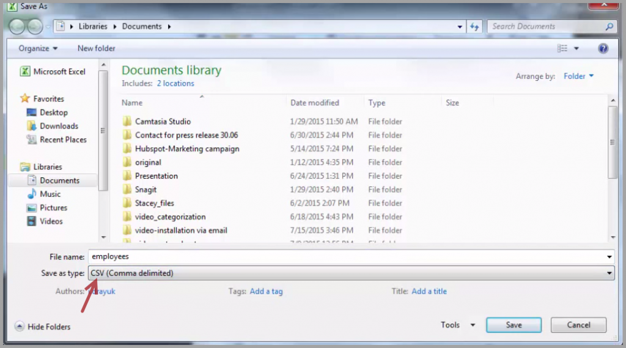This screenshot has height=348, width=626.
Task: Close the Save As dialog
Action: click(x=603, y=5)
